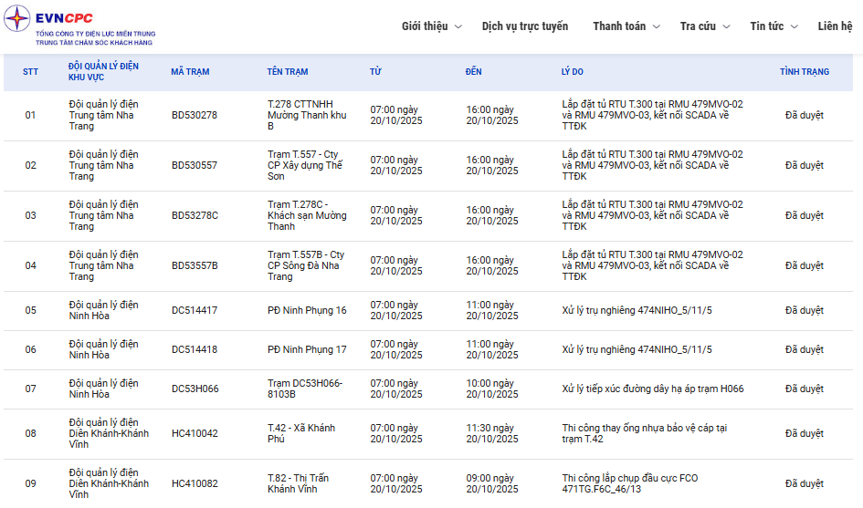Open the Dịch vụ trực tuyến menu
The height and width of the screenshot is (508, 863).
tap(524, 26)
